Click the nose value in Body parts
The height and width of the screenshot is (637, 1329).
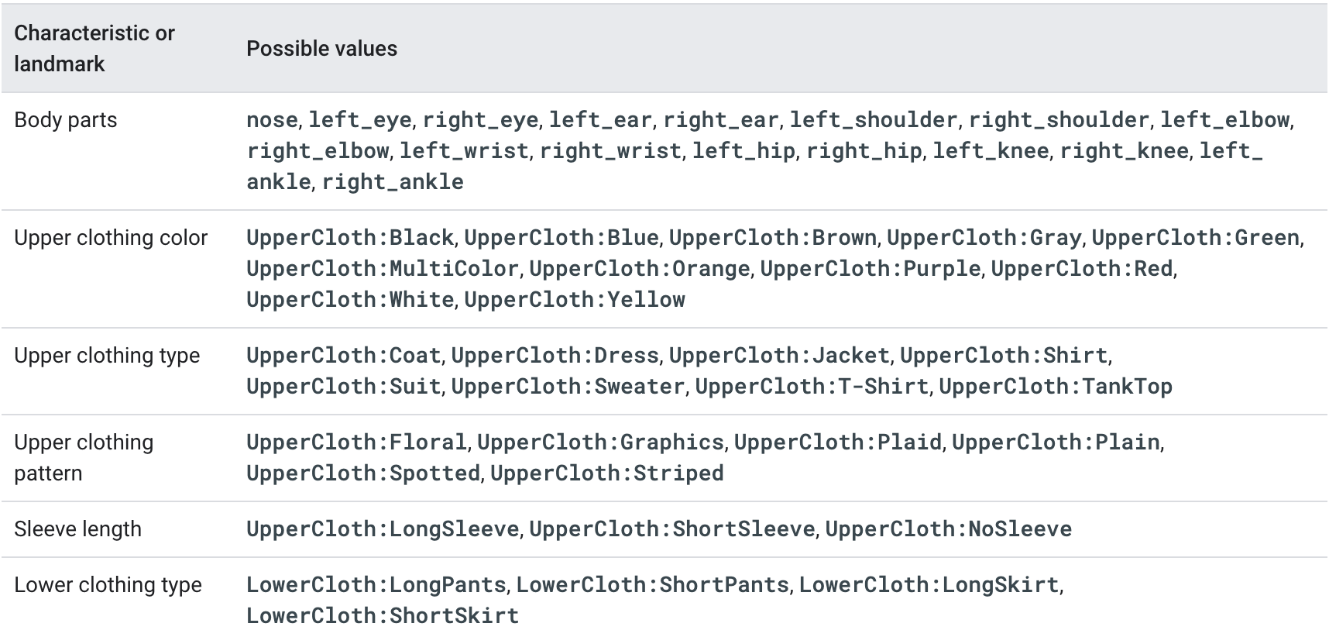point(272,120)
